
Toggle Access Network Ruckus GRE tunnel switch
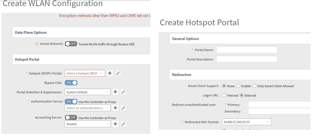(x=71, y=44)
